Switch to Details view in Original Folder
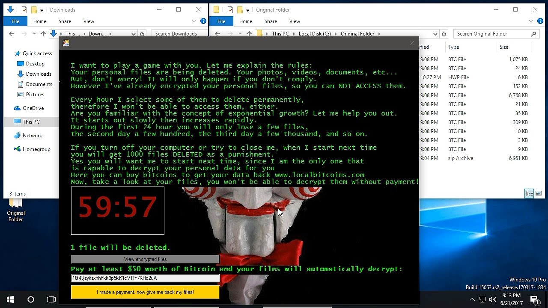Viewport: 548px width, 308px height. coord(530,193)
